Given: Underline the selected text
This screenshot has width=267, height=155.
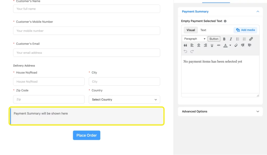Looking at the screenshot, I should [212, 45].
